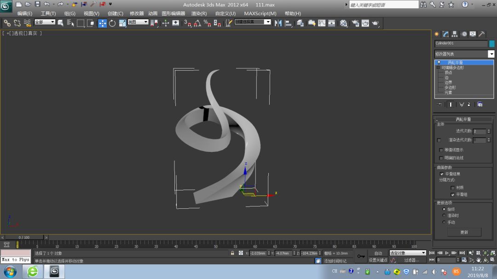Collapse the 可编辑多边形 stack entry
The height and width of the screenshot is (279, 497).
click(x=438, y=67)
